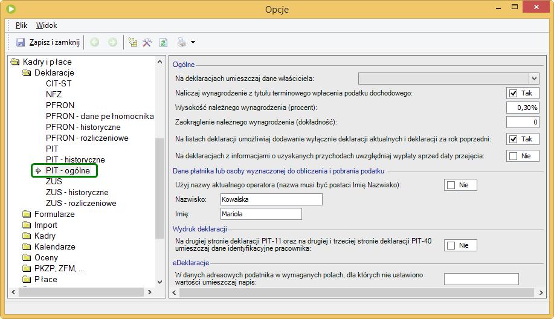This screenshot has height=319, width=554.
Task: Click the Kalendarze folder icon
Action: (27, 246)
